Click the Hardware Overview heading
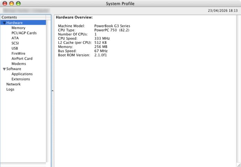 (74, 17)
